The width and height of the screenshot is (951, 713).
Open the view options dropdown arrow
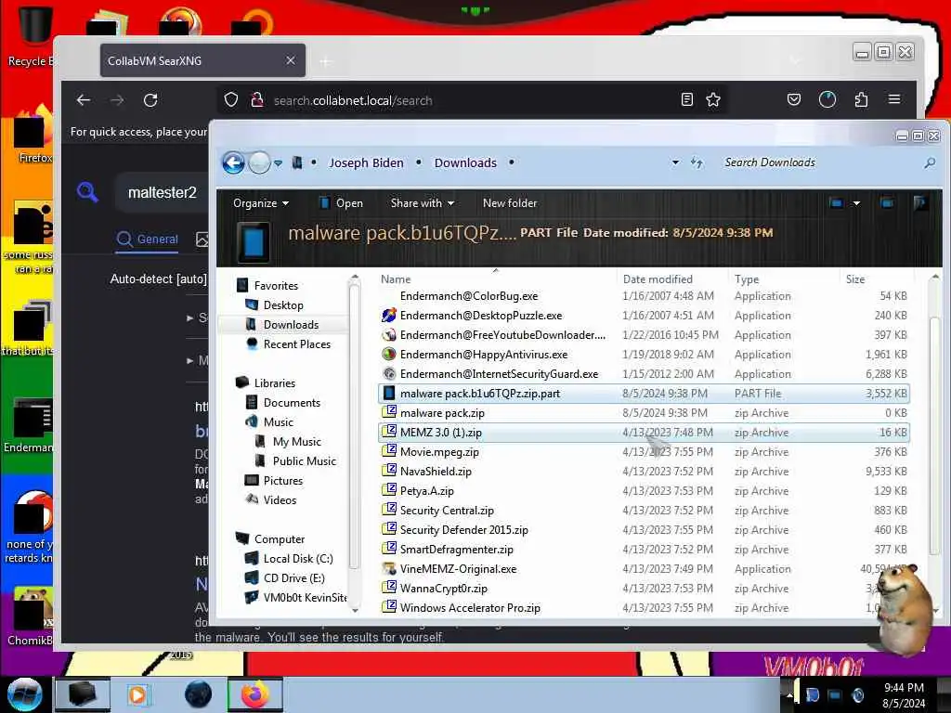pyautogui.click(x=856, y=203)
